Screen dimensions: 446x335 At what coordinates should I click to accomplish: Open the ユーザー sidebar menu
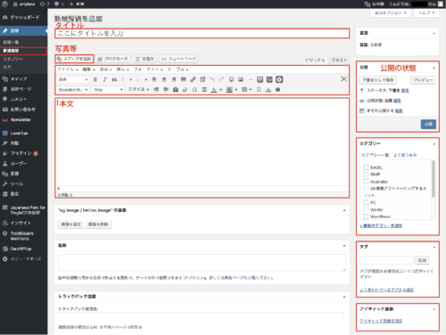tap(24, 163)
